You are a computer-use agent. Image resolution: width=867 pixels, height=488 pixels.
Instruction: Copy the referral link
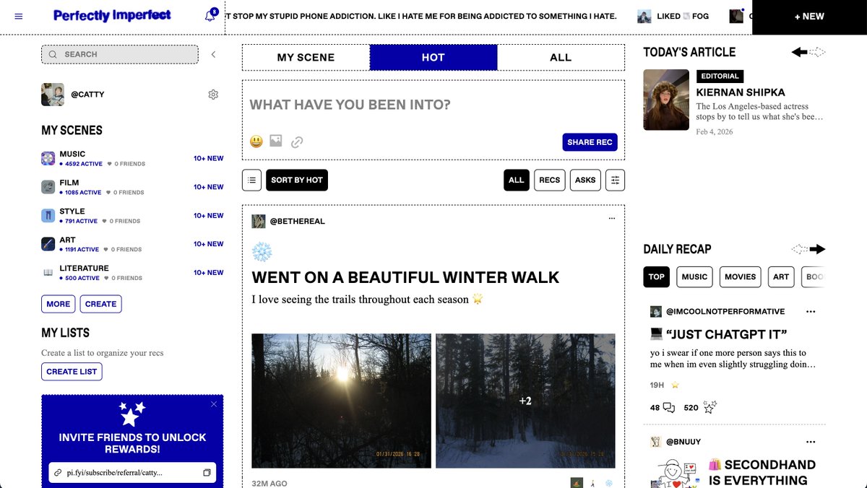tap(207, 473)
